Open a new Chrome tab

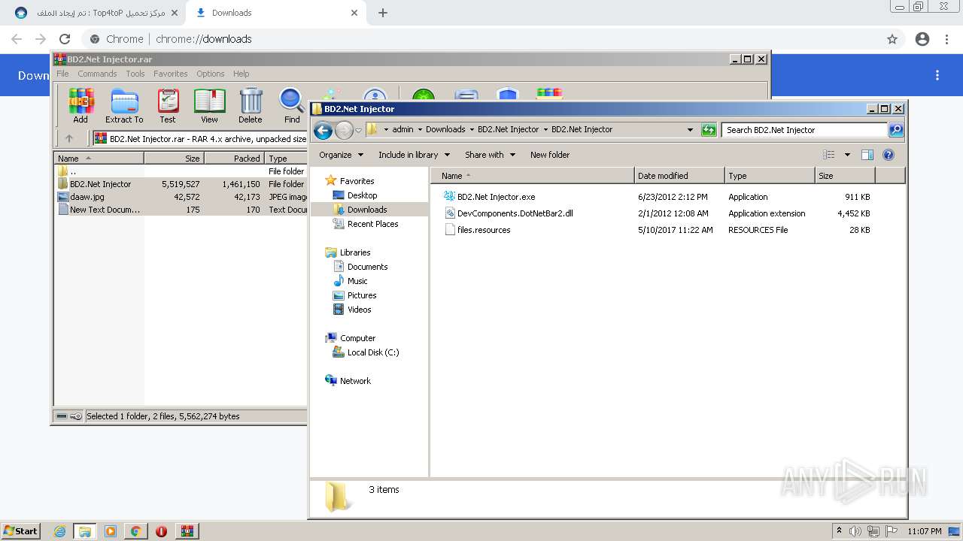point(382,13)
